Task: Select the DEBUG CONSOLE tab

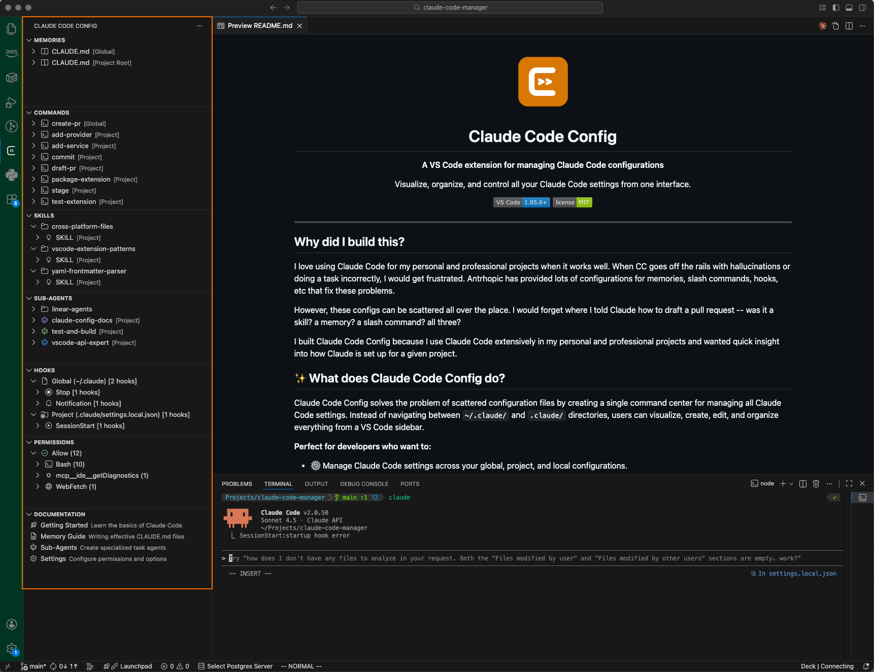Action: coord(364,484)
